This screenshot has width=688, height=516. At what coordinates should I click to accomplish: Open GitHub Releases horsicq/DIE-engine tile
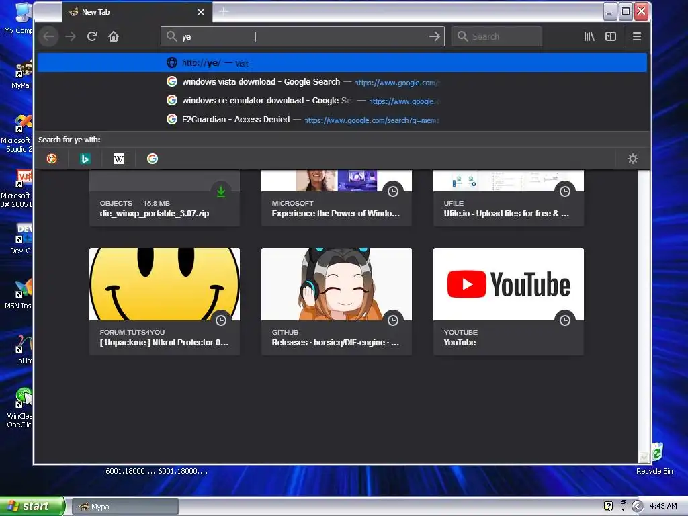point(337,302)
